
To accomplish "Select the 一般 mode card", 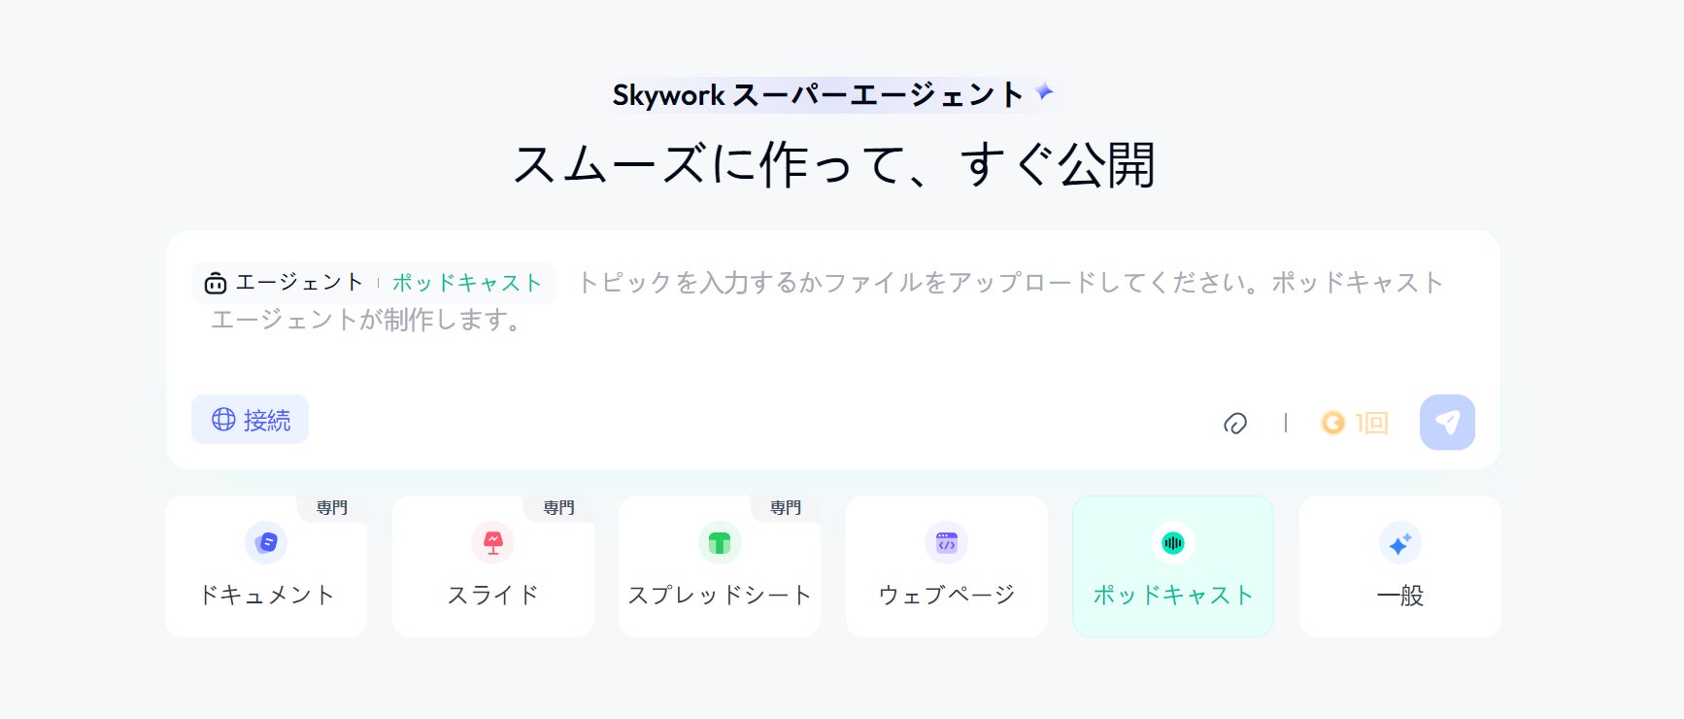I will 1400,566.
